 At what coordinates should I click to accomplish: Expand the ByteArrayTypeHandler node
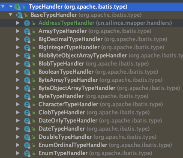tap(18, 80)
